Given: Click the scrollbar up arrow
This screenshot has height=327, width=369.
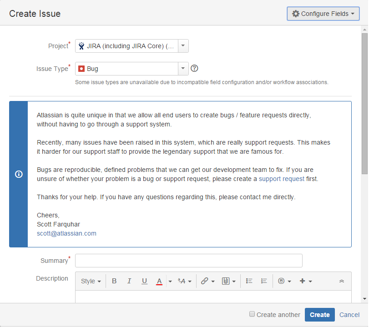Looking at the screenshot, I should [364, 30].
